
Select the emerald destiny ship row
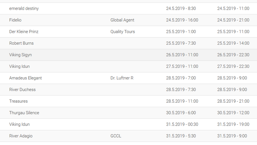point(128,9)
